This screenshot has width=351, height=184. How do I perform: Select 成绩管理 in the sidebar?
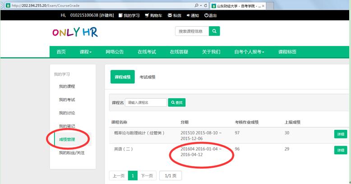click(67, 139)
